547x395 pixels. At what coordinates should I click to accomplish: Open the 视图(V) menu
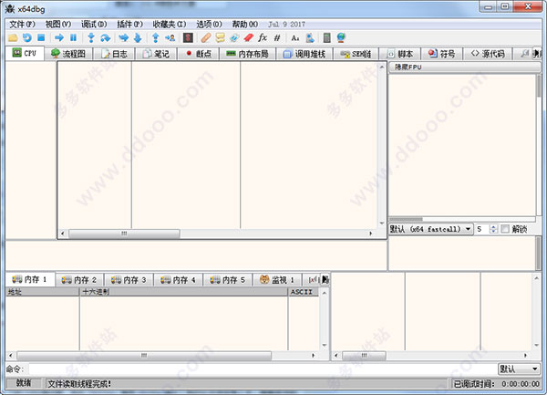(x=58, y=24)
